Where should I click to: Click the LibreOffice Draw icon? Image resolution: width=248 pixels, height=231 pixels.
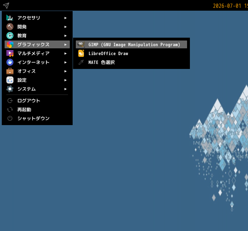[81, 53]
